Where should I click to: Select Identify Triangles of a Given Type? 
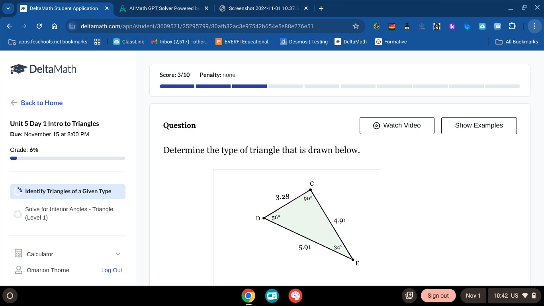point(68,191)
